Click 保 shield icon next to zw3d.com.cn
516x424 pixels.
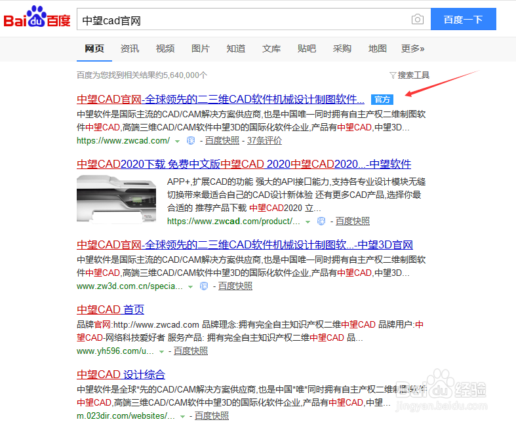(204, 286)
